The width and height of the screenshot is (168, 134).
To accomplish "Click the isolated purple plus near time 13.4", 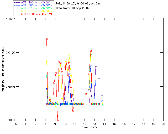I will 99,79.
